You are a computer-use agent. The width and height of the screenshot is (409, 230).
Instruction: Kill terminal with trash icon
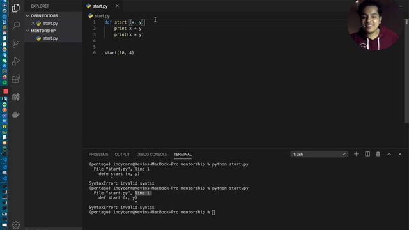[x=378, y=154]
